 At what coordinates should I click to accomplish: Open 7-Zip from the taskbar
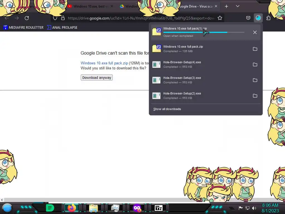pos(158,208)
